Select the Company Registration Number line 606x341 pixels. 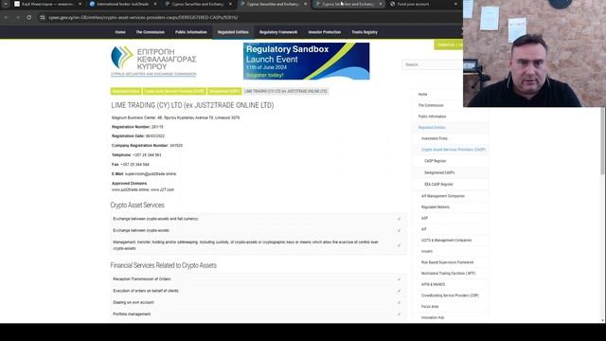pyautogui.click(x=147, y=145)
